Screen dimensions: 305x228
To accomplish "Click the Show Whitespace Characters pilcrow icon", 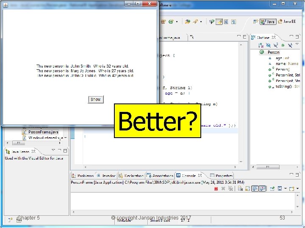I will point(233,22).
